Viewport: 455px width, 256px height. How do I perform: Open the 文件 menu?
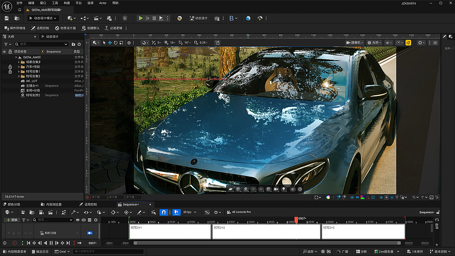(x=19, y=3)
